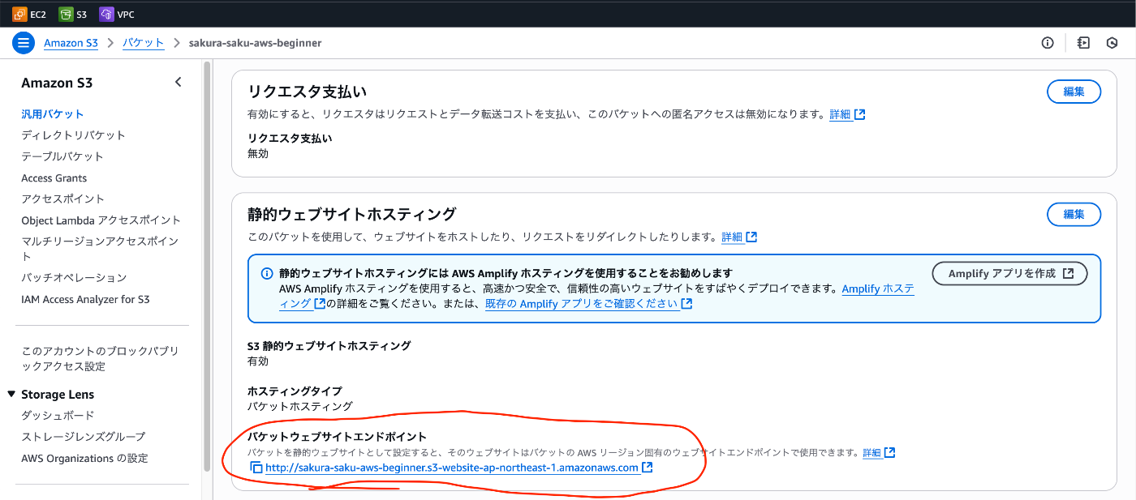The width and height of the screenshot is (1136, 500).
Task: Click external-link icon after 既存の Amplify link
Action: 686,304
